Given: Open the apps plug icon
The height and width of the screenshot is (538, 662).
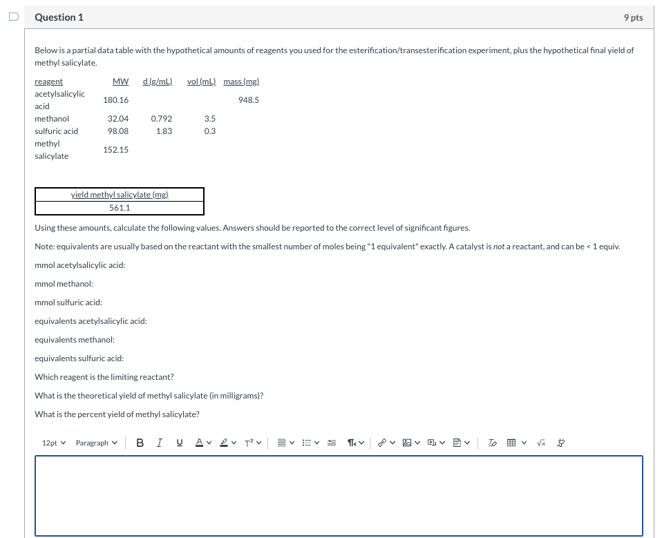Looking at the screenshot, I should click(x=561, y=443).
